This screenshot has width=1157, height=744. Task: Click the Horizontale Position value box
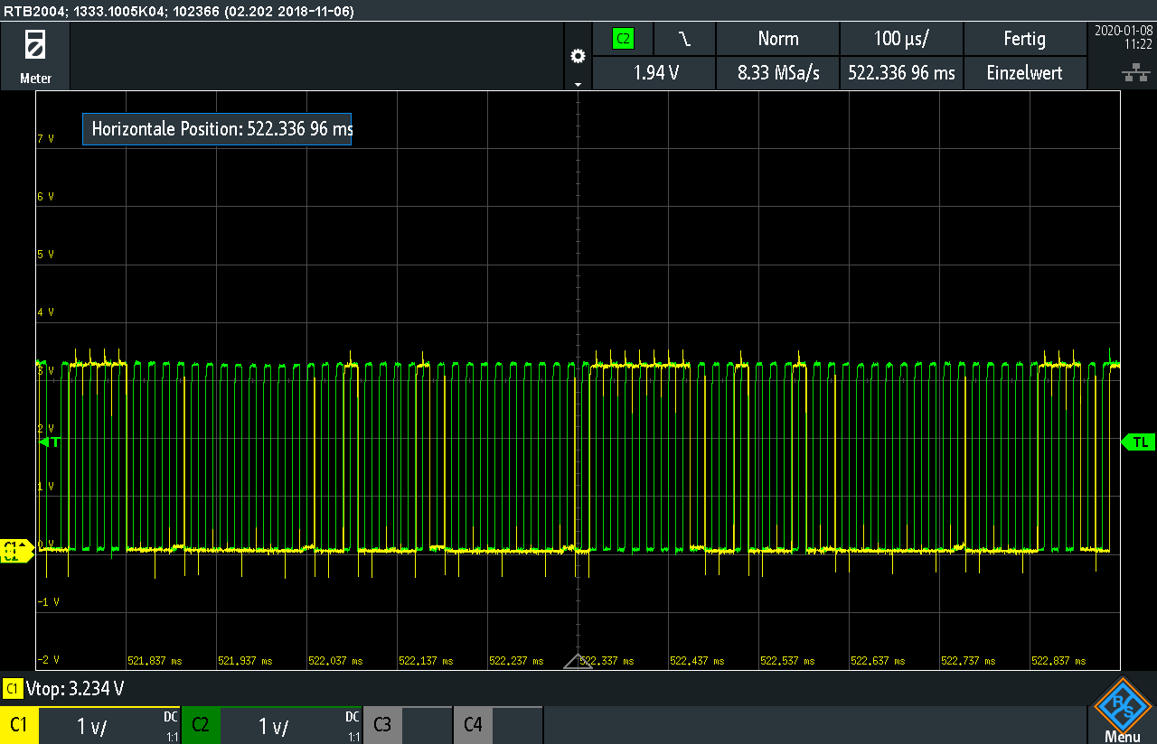click(217, 129)
